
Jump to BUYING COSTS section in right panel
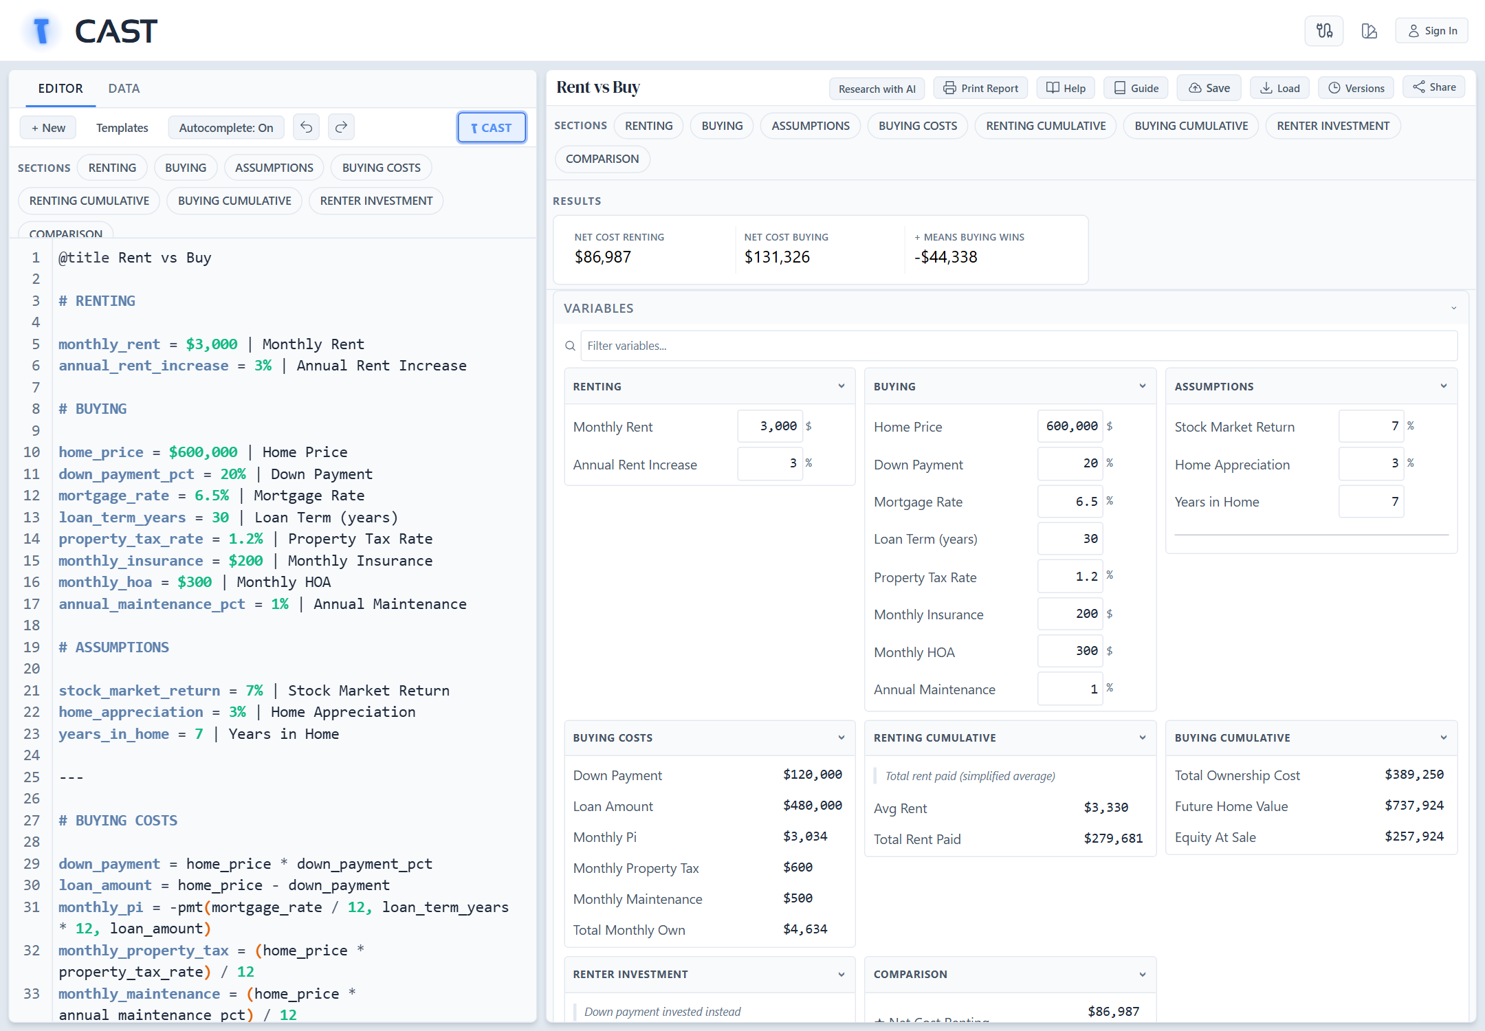pyautogui.click(x=918, y=126)
